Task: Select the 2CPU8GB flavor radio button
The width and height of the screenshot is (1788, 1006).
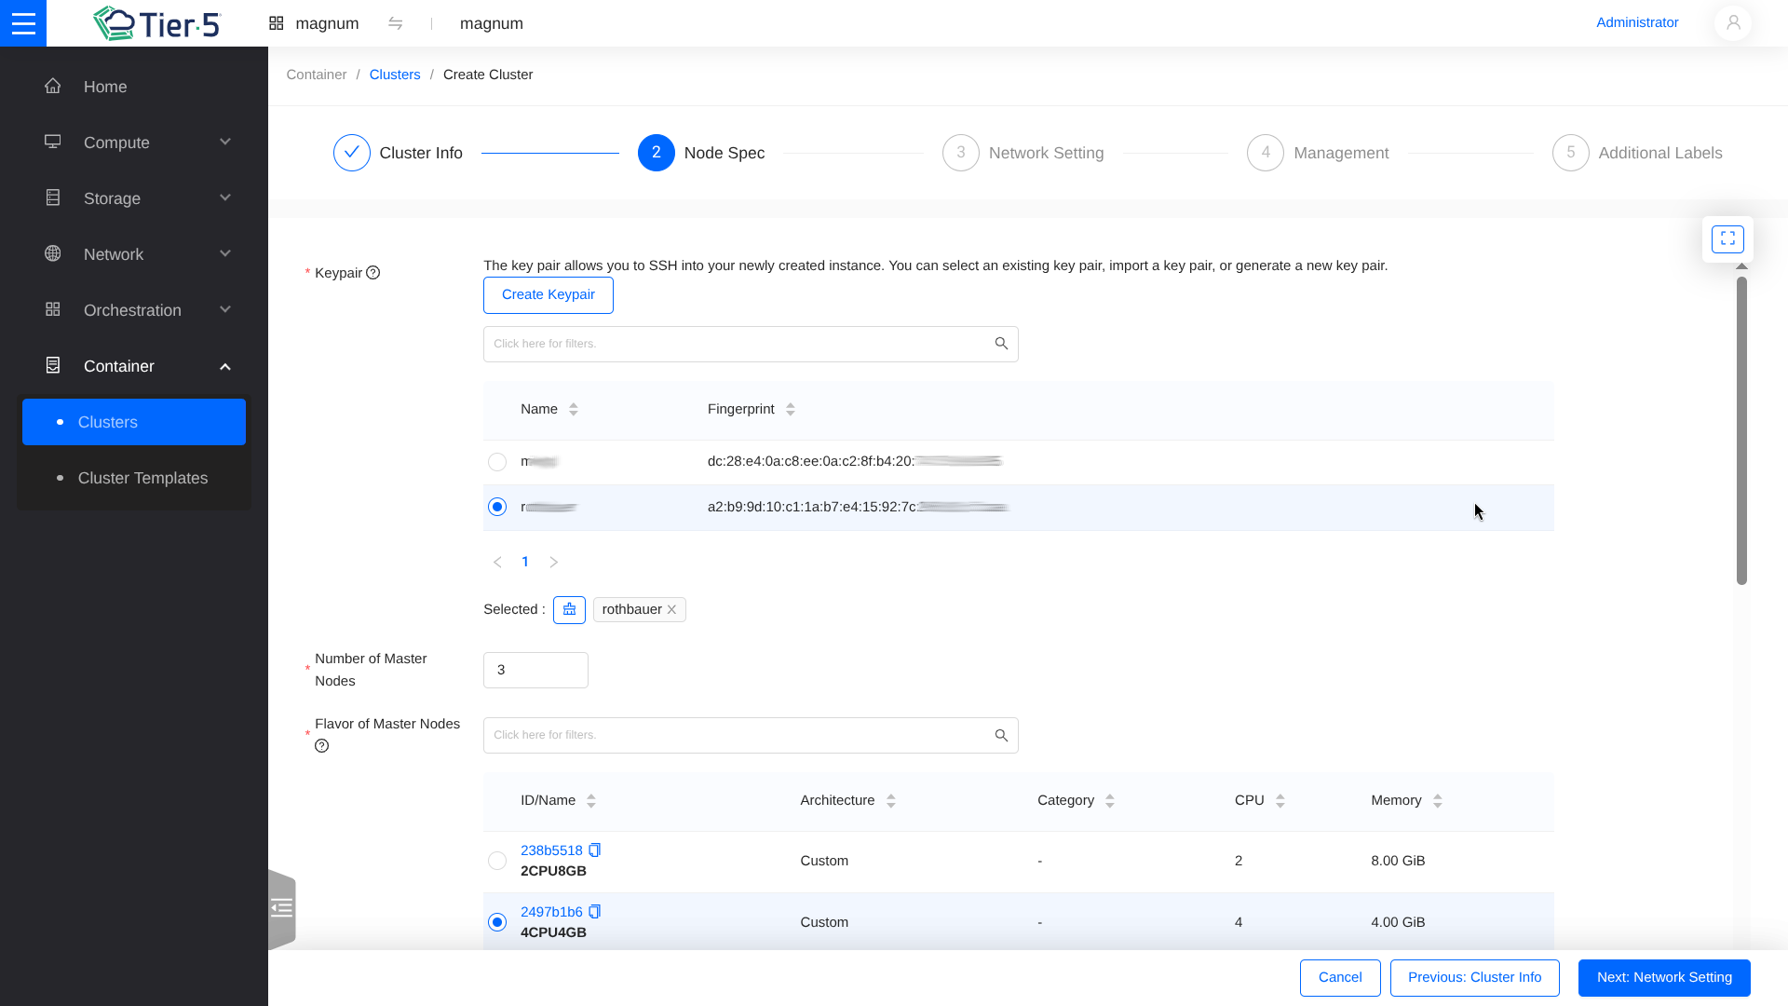Action: pos(497,861)
